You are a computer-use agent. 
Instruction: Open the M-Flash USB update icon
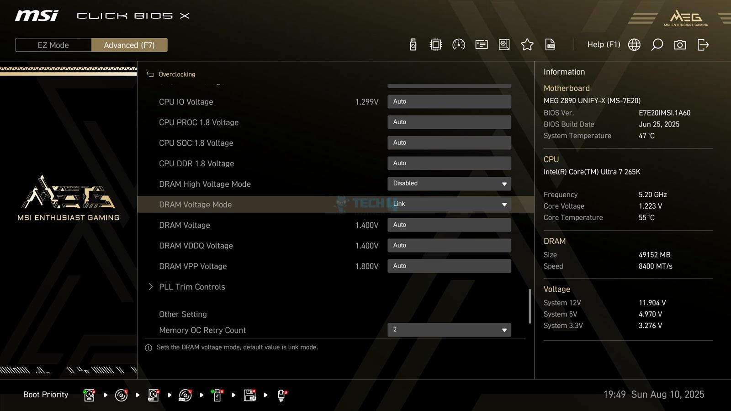pos(413,45)
